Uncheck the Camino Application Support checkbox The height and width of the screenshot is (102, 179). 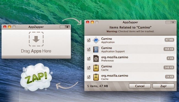tap(89, 49)
